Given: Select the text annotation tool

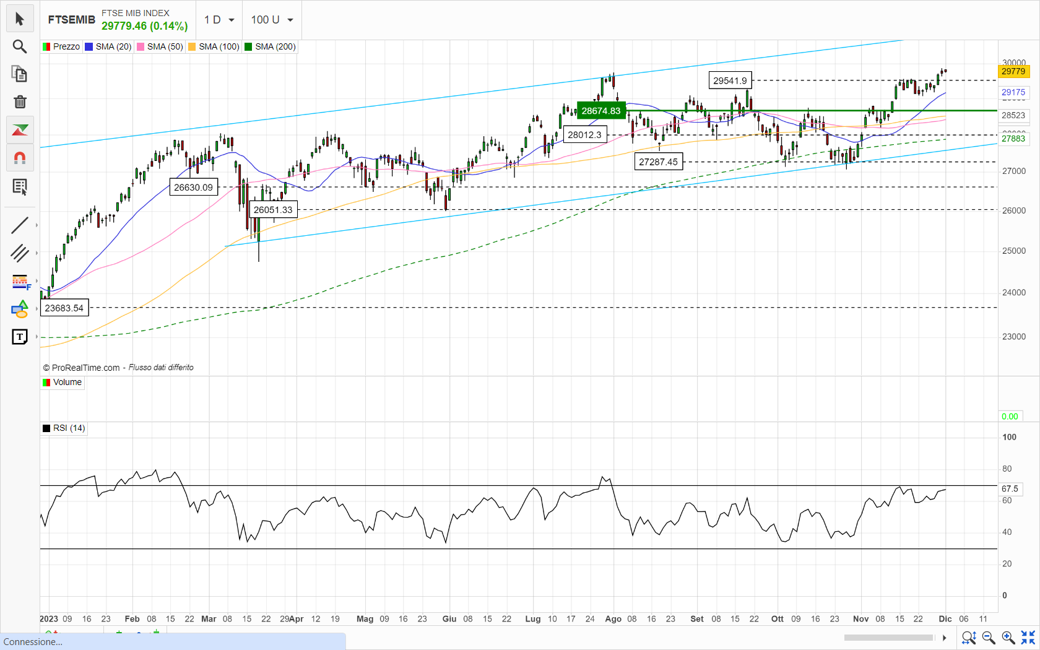Looking at the screenshot, I should click(20, 337).
